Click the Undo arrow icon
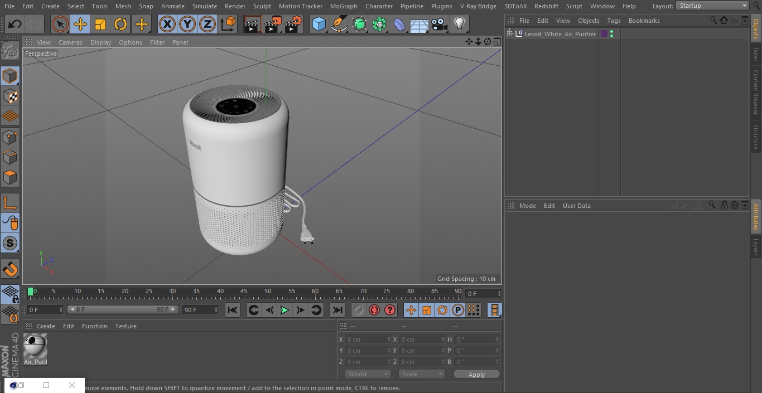762x393 pixels. click(15, 24)
